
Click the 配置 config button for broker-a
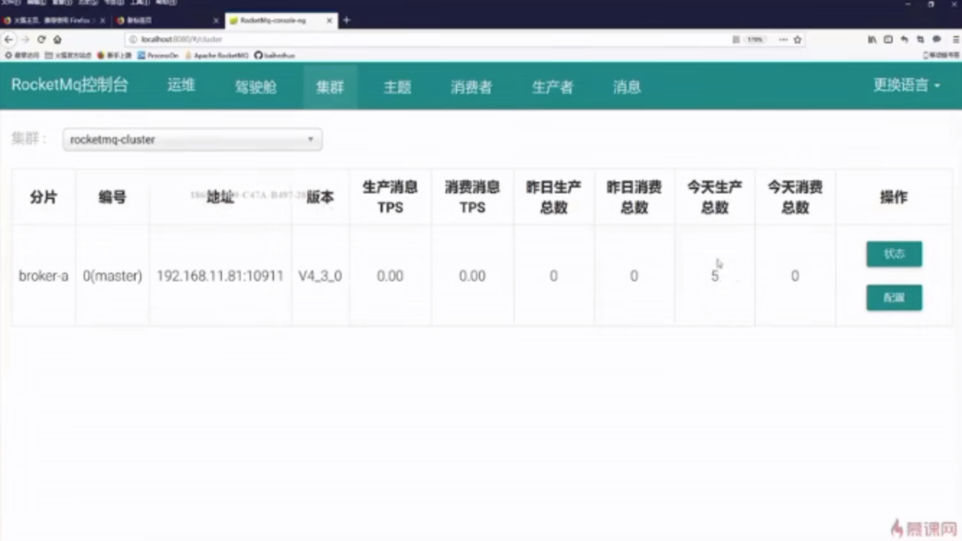pyautogui.click(x=894, y=298)
